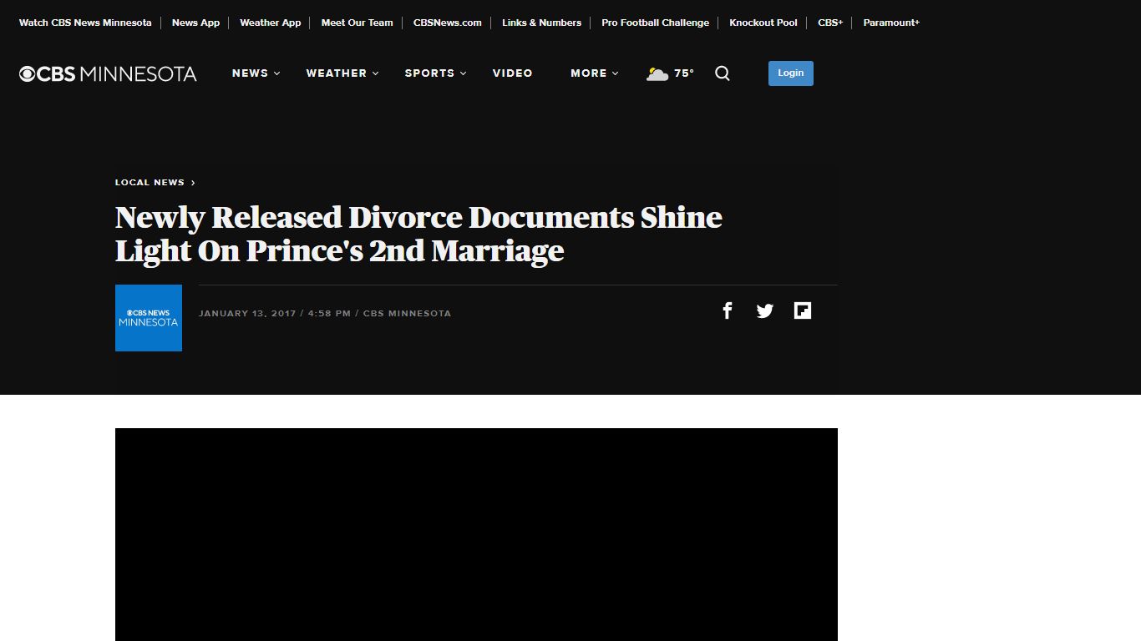Visit CBSNews.com link
The width and height of the screenshot is (1141, 641).
click(x=448, y=23)
